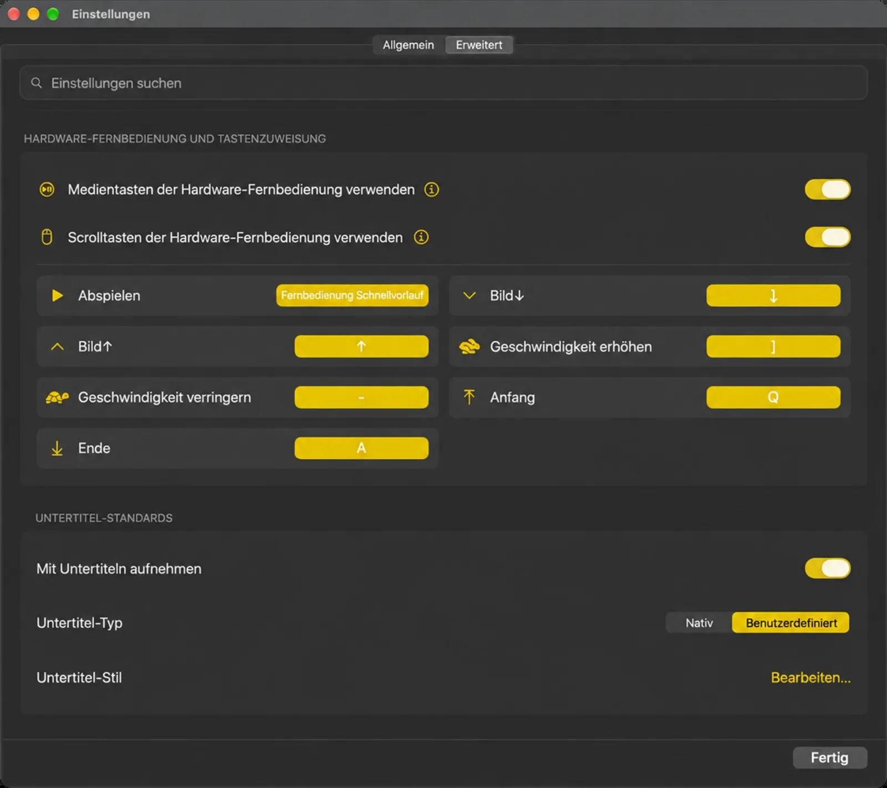Click the Abspielen play triangle icon
Image resolution: width=887 pixels, height=788 pixels.
[57, 296]
